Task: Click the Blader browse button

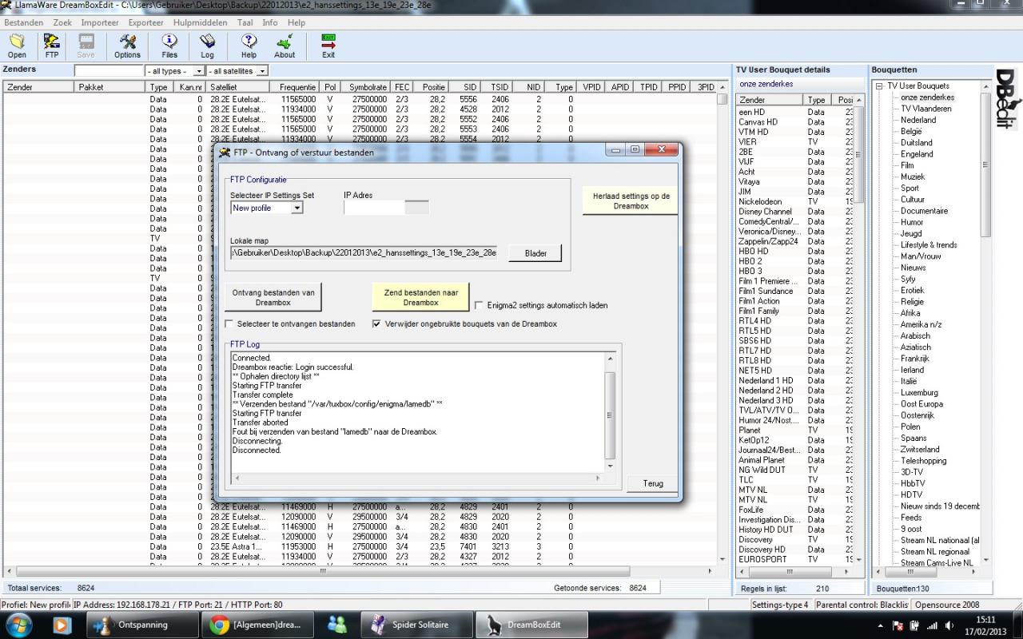Action: coord(535,253)
